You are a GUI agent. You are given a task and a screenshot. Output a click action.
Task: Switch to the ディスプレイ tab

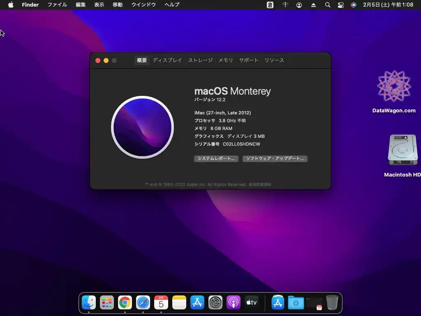pos(167,60)
